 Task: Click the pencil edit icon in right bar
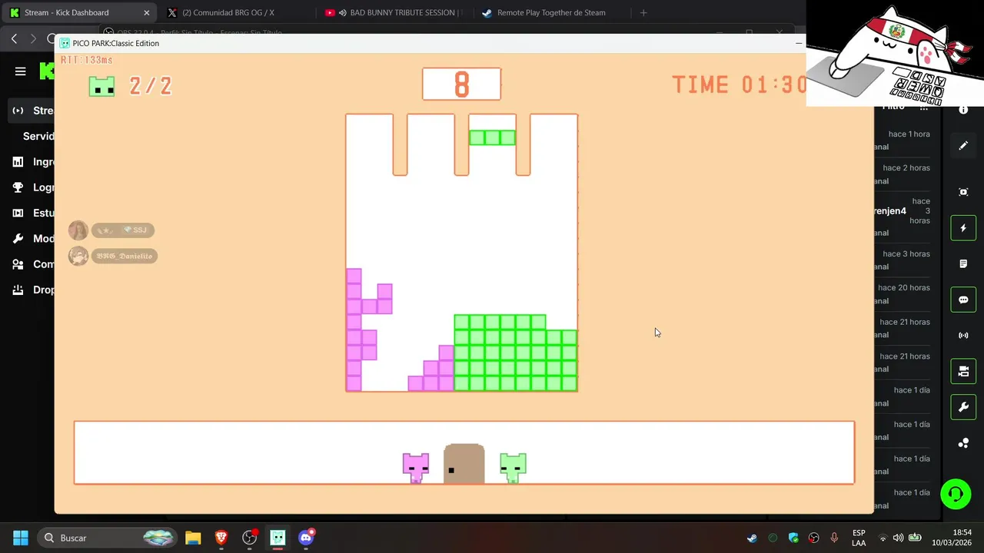click(963, 146)
